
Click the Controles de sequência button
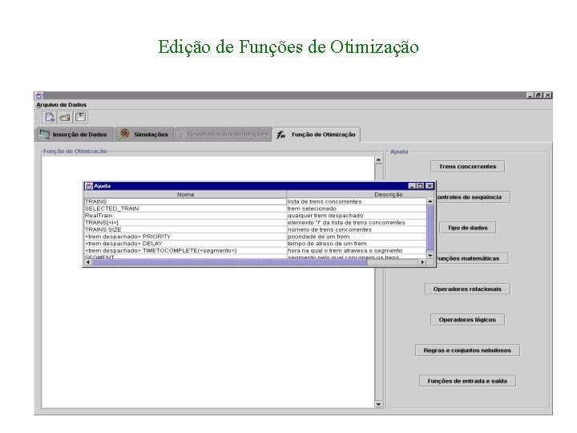click(472, 197)
